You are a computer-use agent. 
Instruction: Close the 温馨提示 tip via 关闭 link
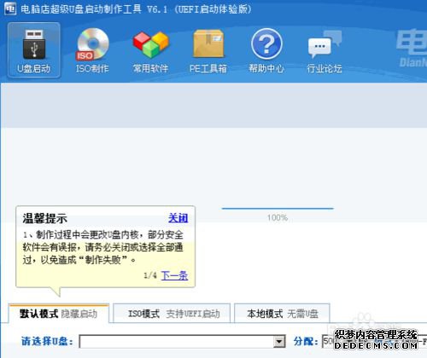pyautogui.click(x=178, y=218)
